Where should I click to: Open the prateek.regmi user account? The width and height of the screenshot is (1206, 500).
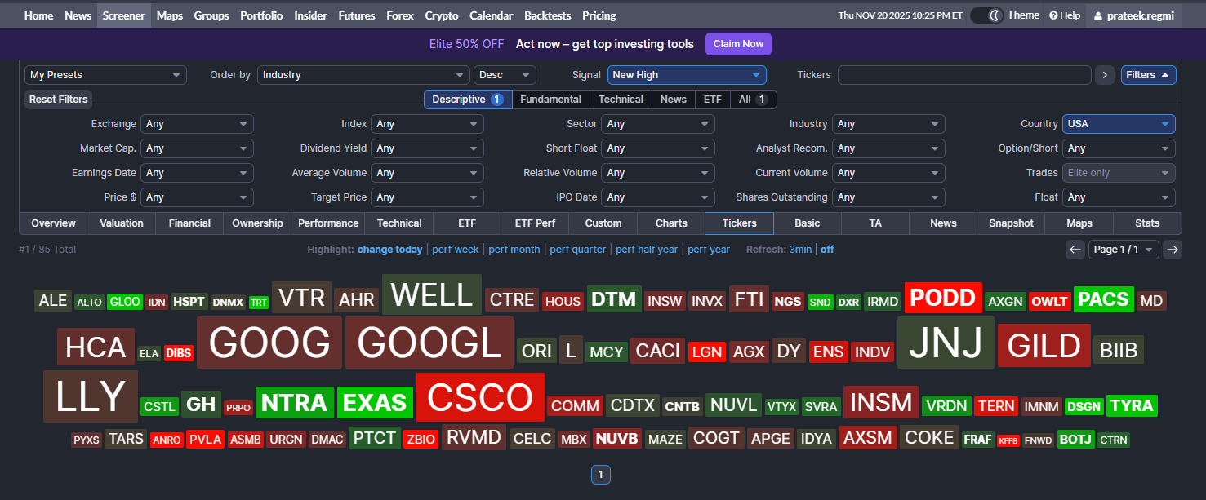(1135, 15)
